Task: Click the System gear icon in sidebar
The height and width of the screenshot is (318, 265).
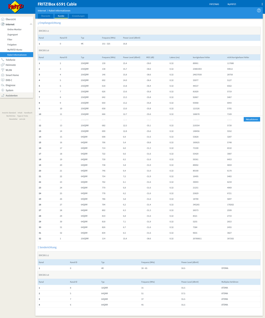Action: 3,90
